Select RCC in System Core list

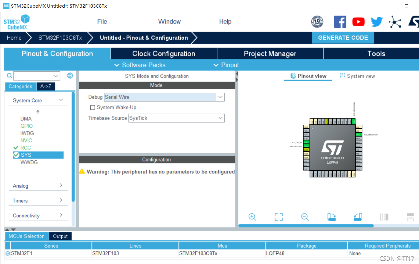26,148
